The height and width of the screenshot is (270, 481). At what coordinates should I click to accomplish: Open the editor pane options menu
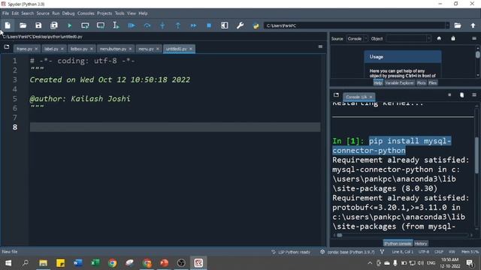[320, 46]
